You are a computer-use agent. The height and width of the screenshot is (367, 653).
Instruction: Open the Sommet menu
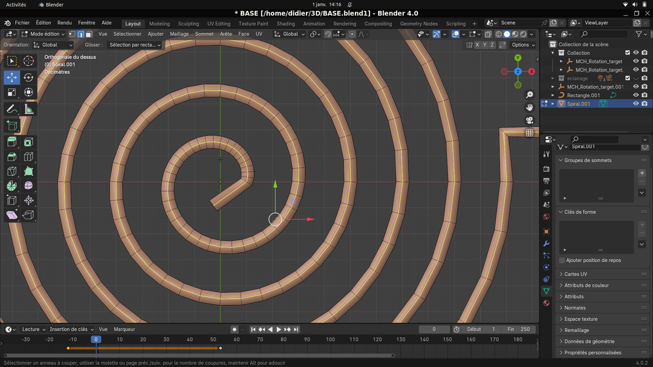pos(204,34)
